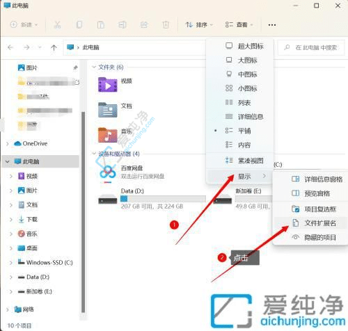
Task: Click Data (D:) drive usage bar
Action: (163, 199)
